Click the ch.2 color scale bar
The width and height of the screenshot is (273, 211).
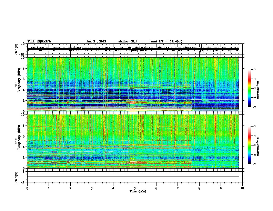[x=250, y=145]
